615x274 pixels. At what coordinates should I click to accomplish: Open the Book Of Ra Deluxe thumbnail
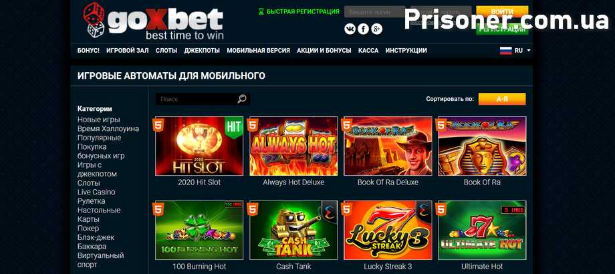coord(388,146)
